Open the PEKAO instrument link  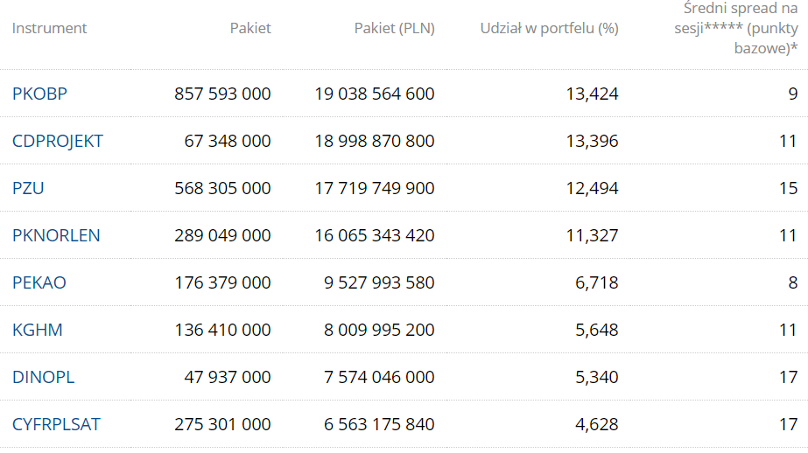39,282
